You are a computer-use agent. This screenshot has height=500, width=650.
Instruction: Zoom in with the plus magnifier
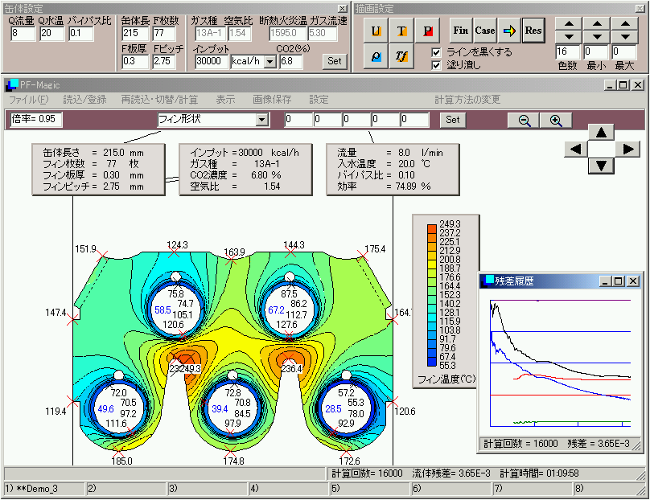pos(555,120)
